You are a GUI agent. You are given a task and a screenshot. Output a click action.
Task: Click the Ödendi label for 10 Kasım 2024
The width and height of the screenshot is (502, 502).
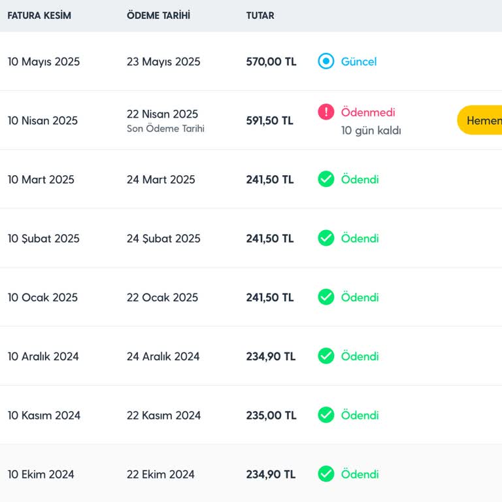pyautogui.click(x=360, y=415)
